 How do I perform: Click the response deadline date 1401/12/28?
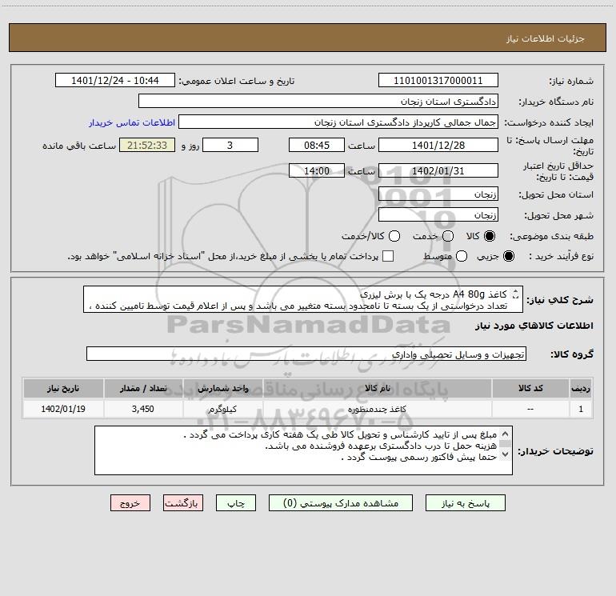(x=438, y=145)
